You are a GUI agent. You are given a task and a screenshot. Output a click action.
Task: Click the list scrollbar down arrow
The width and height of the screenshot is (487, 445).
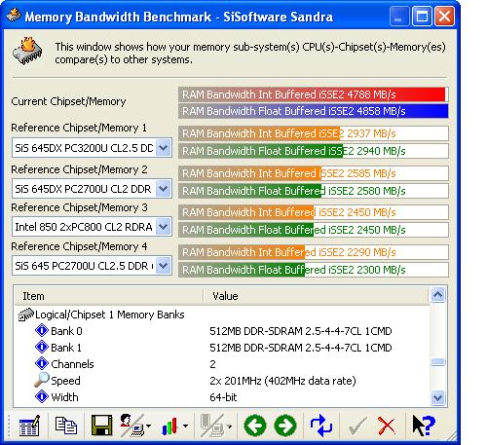click(437, 397)
